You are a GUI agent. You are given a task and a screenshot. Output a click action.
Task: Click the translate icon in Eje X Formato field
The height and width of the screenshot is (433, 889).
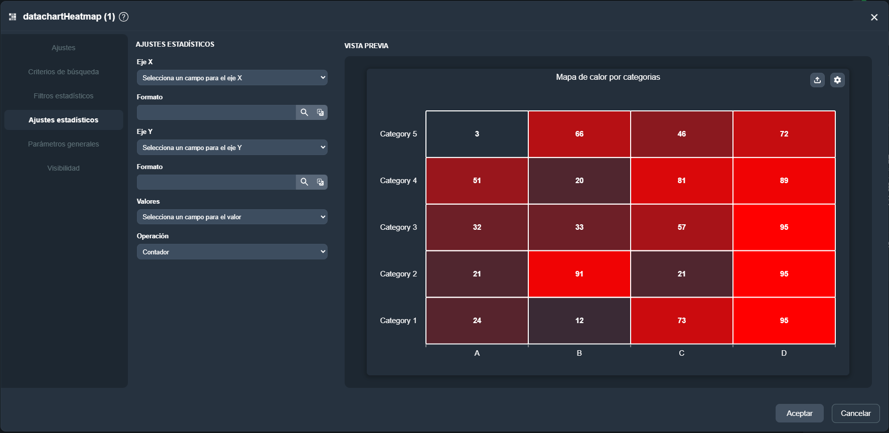coord(320,112)
